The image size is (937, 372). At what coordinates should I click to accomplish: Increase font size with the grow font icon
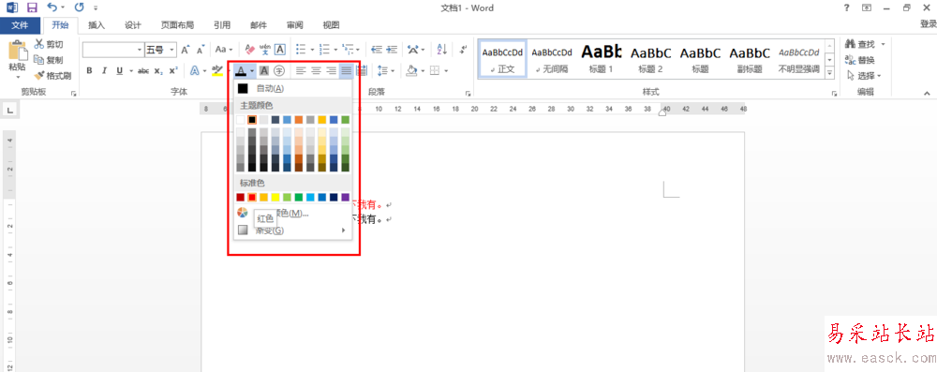[186, 50]
